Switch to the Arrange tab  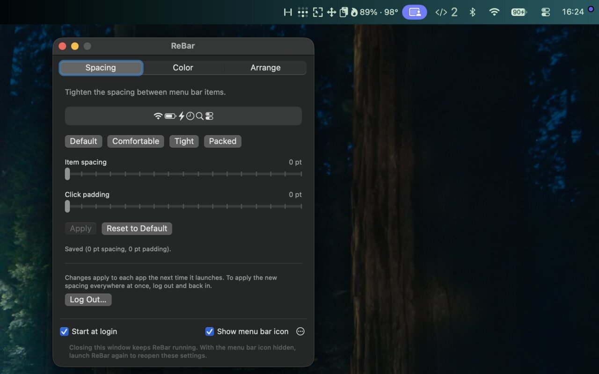pos(265,68)
